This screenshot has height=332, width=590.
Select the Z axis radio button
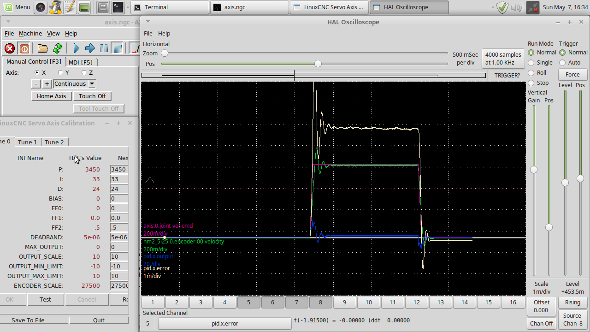pyautogui.click(x=84, y=72)
